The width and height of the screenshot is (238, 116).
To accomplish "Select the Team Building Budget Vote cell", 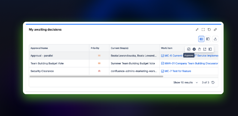I will pyautogui.click(x=59, y=63).
